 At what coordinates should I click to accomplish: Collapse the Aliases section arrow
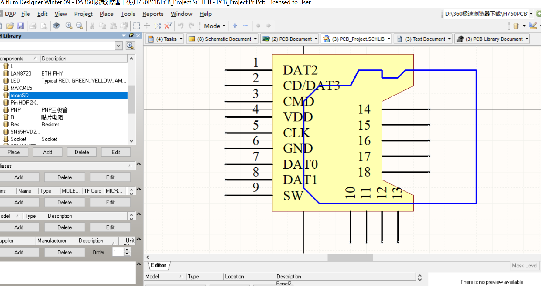pyautogui.click(x=139, y=164)
